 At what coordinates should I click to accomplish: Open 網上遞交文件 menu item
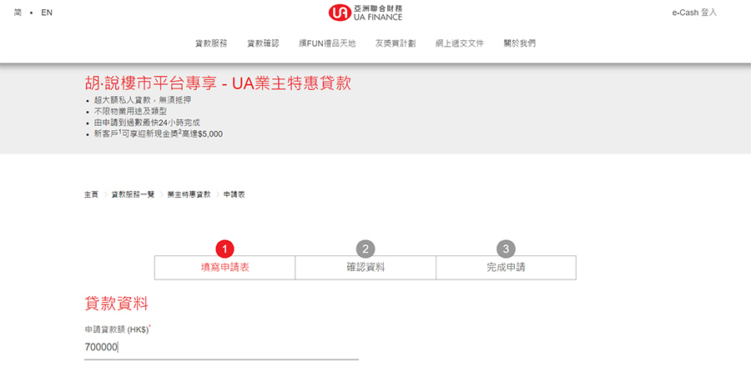coord(459,43)
